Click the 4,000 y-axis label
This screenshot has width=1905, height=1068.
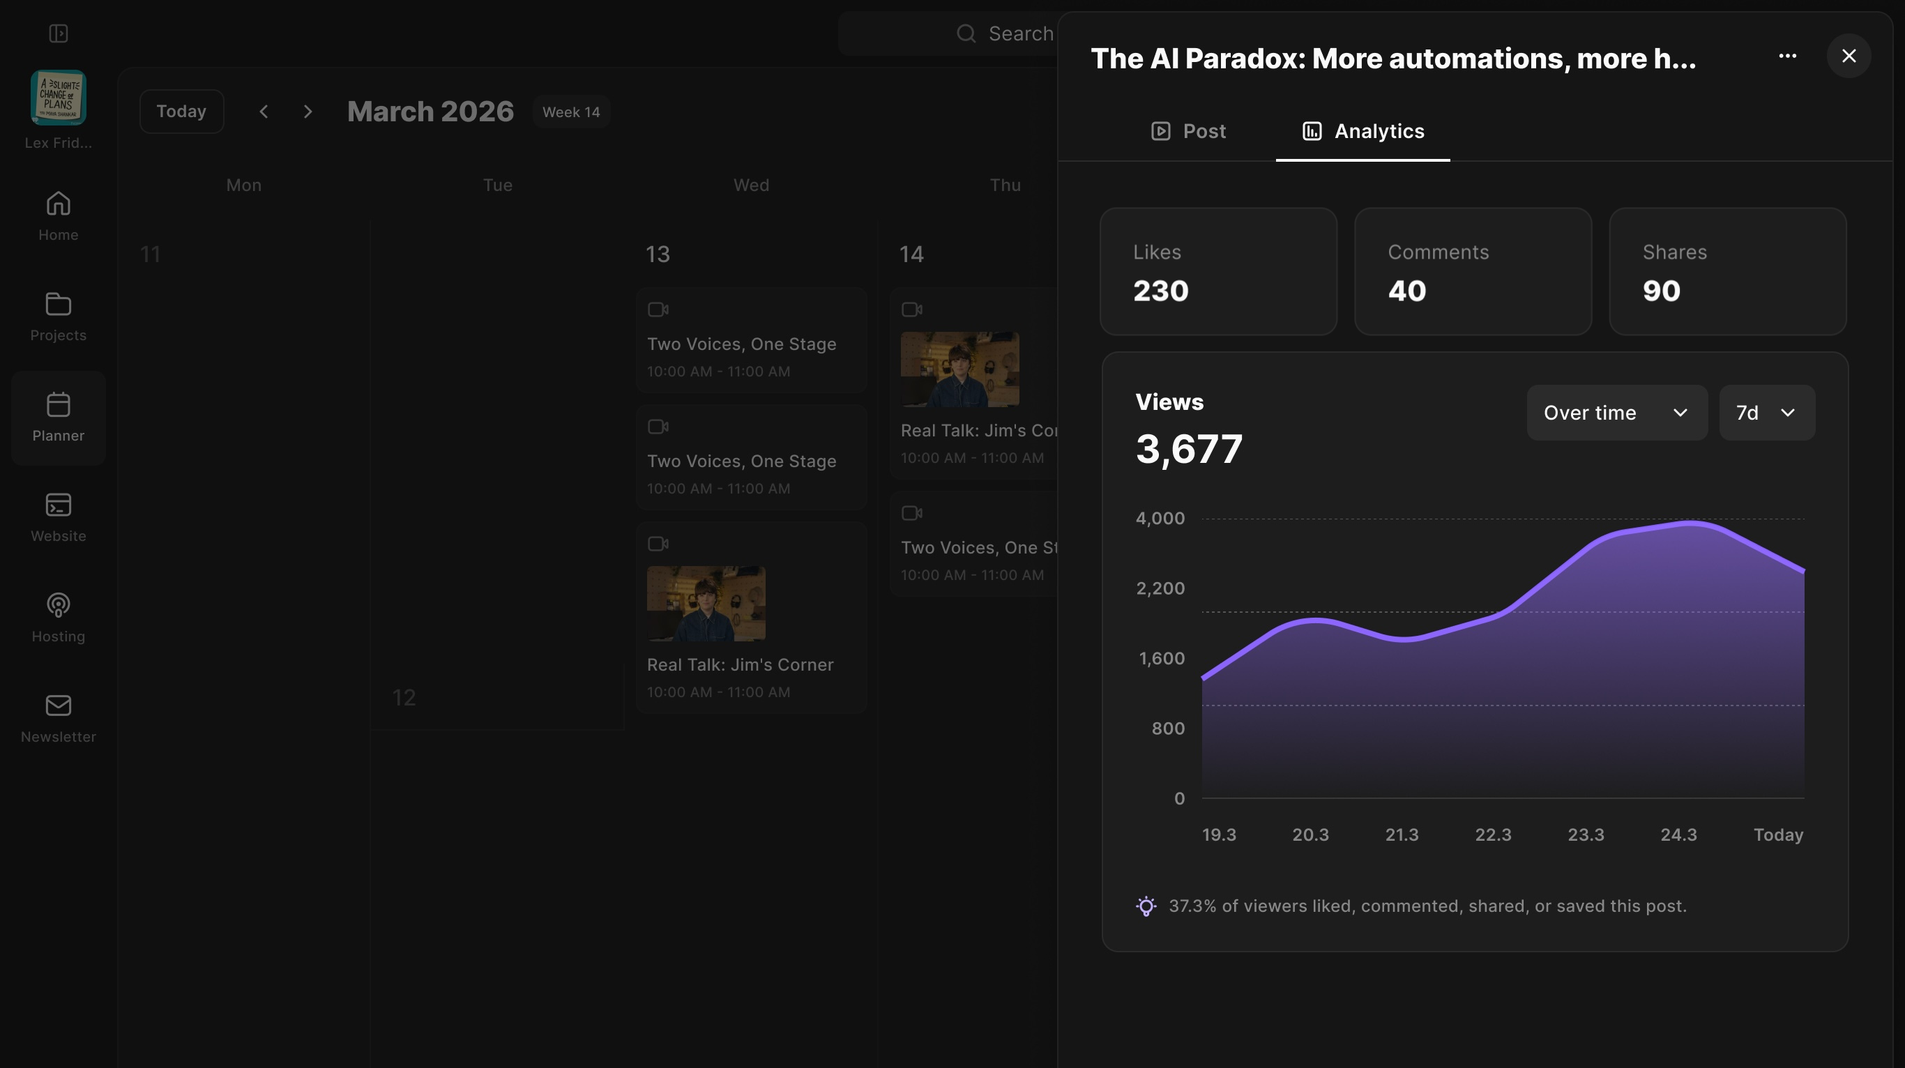point(1160,518)
